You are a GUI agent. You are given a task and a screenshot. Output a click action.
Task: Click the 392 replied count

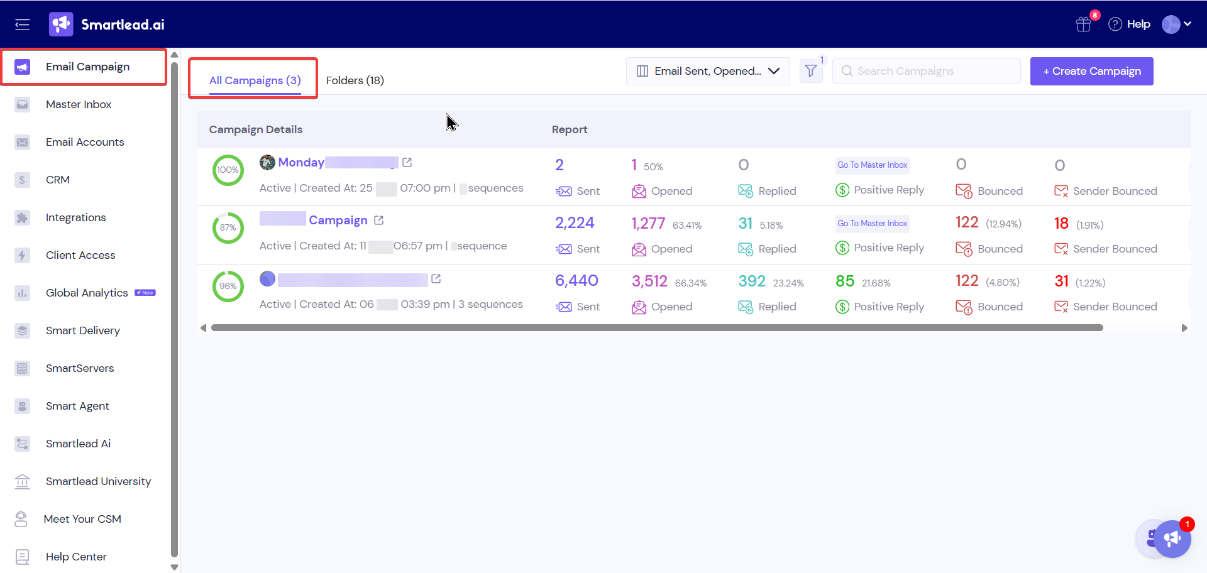click(x=752, y=281)
